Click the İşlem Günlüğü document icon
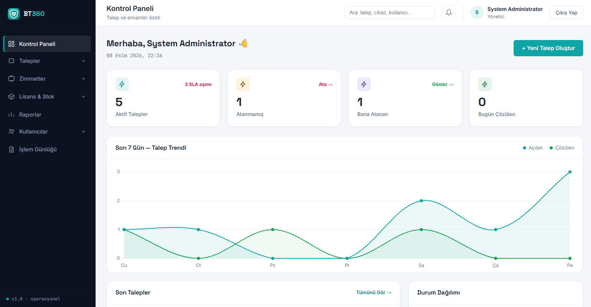The width and height of the screenshot is (591, 307). point(12,149)
